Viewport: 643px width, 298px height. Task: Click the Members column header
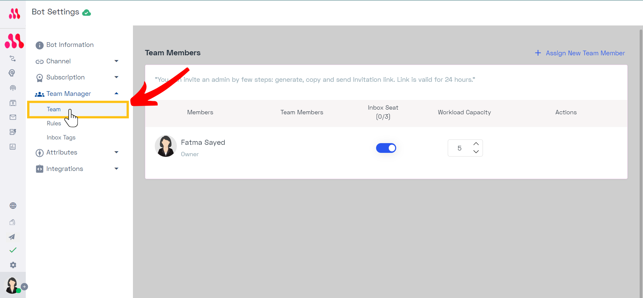pos(200,112)
